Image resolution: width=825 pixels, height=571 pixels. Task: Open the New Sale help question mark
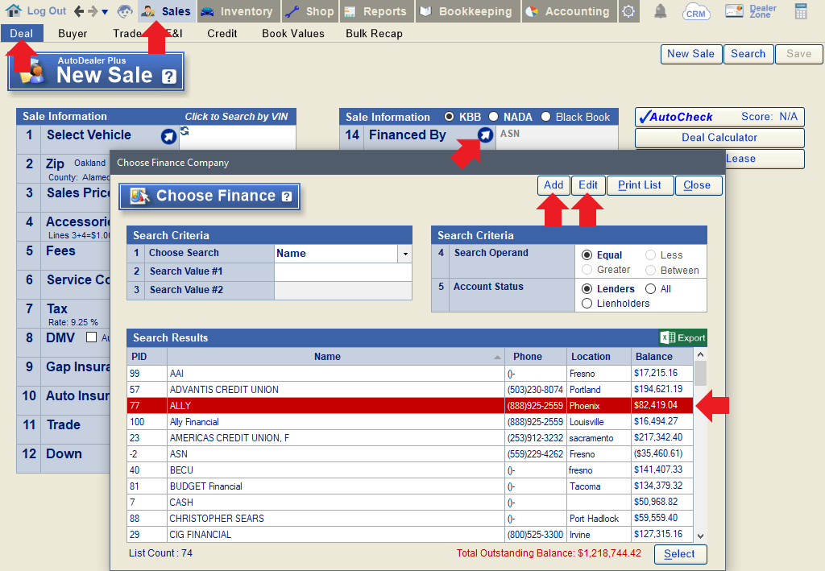(x=169, y=77)
